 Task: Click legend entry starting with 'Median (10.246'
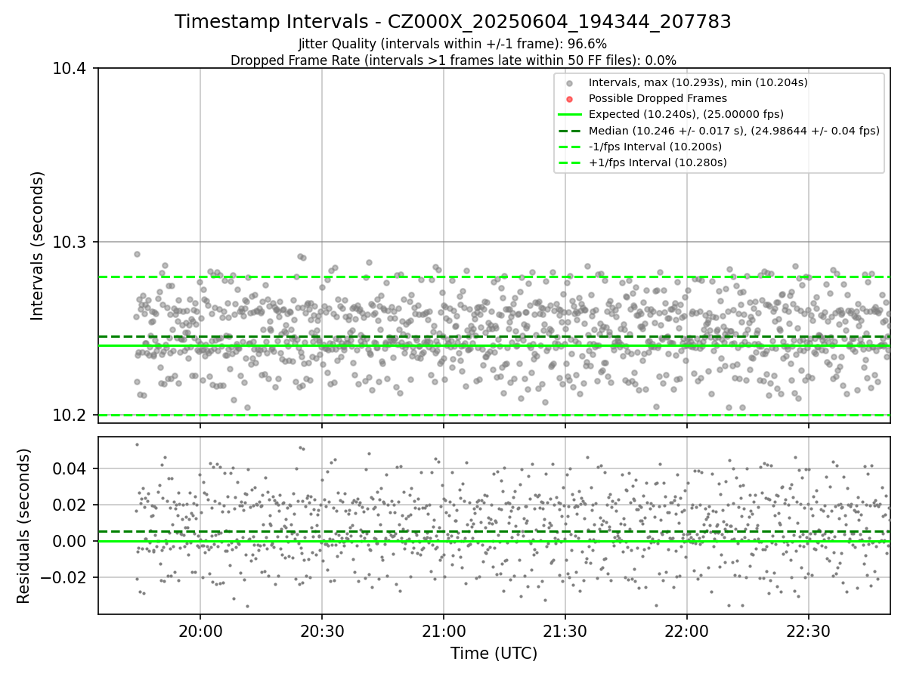(734, 131)
